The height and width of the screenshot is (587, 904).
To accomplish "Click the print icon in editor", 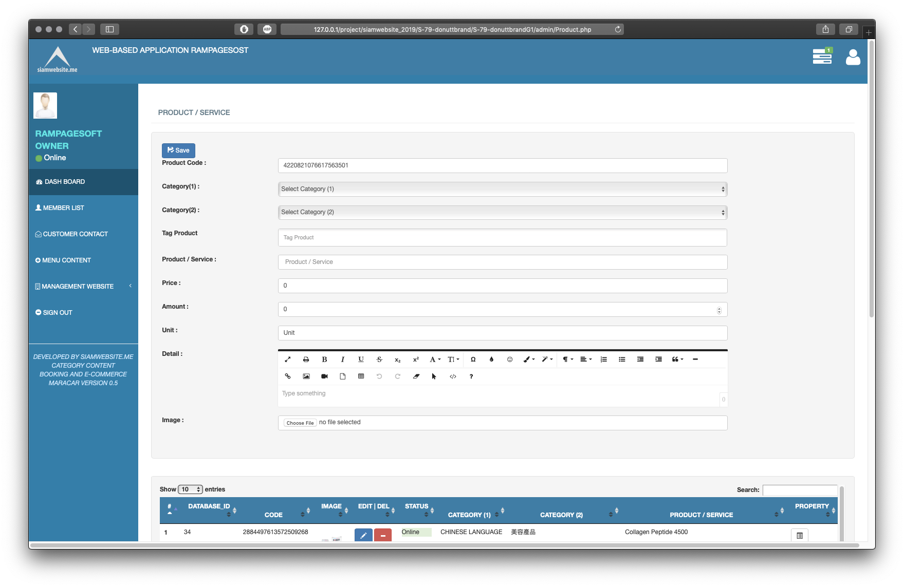I will (x=306, y=359).
